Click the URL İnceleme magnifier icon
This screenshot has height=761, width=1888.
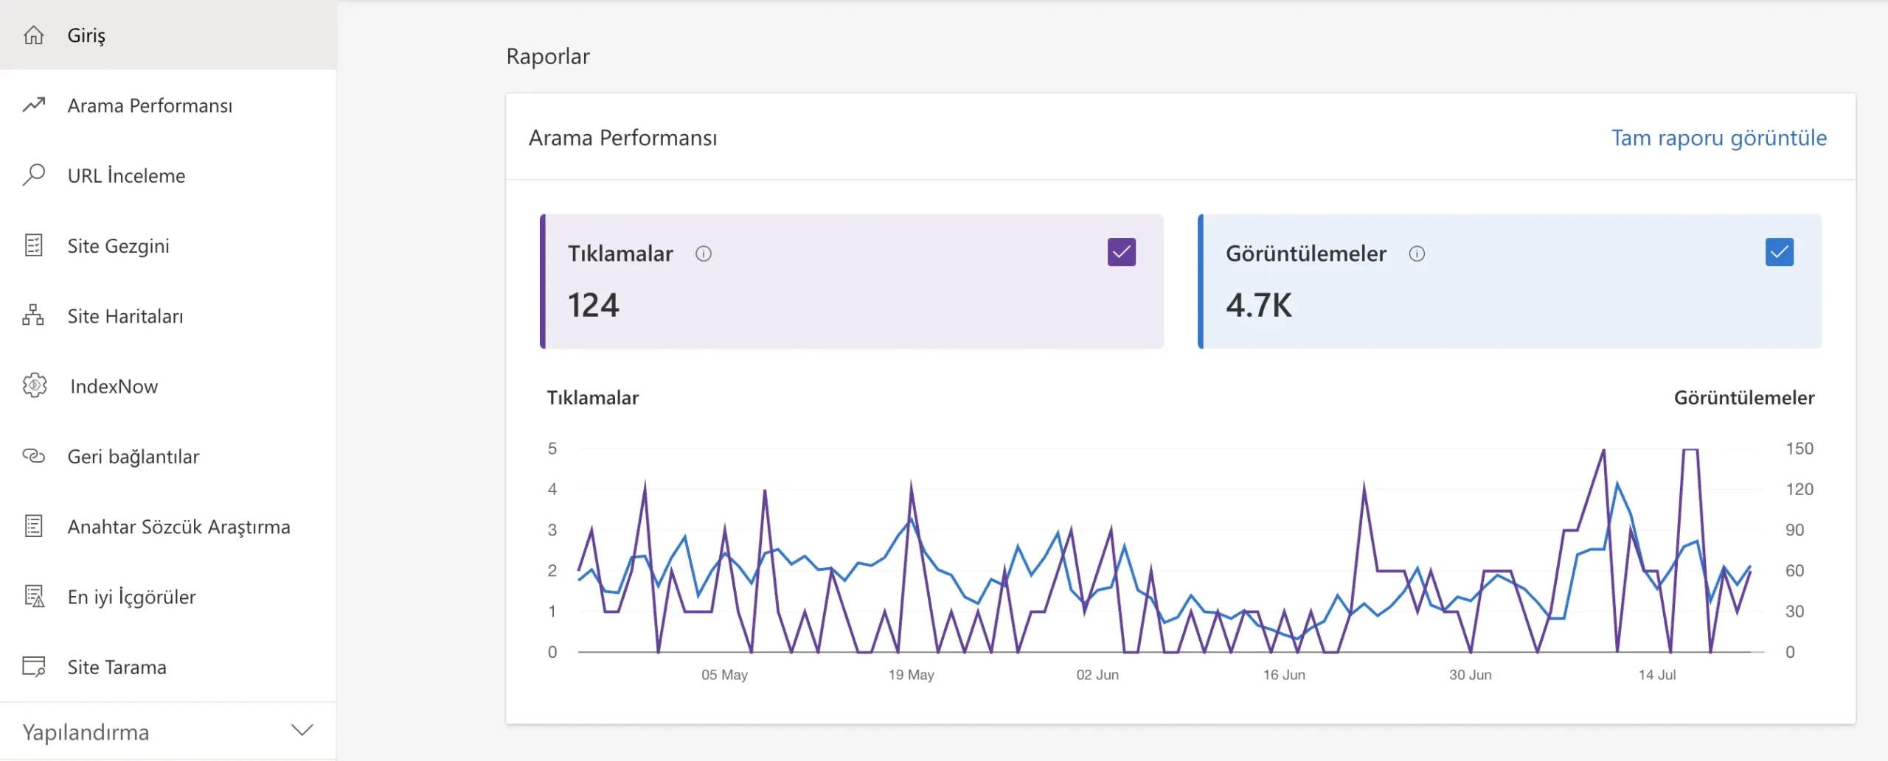coord(34,175)
